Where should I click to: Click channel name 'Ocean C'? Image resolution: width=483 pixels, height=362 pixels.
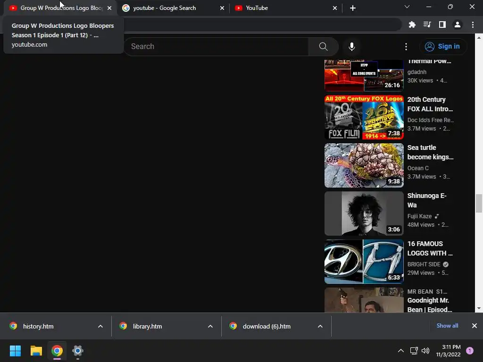418,168
